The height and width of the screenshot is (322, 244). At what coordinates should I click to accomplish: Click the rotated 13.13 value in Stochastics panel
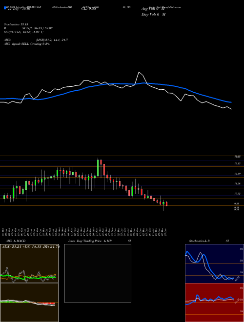coord(237,279)
